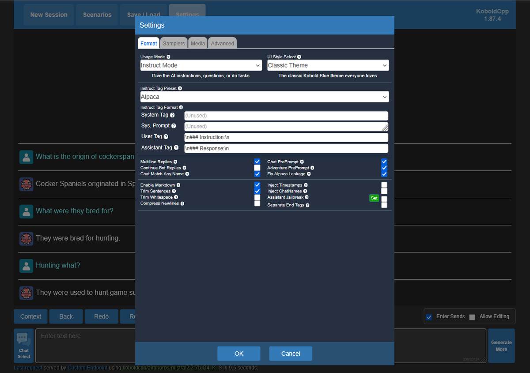Open help icon for Inject ChatNames

305,191
